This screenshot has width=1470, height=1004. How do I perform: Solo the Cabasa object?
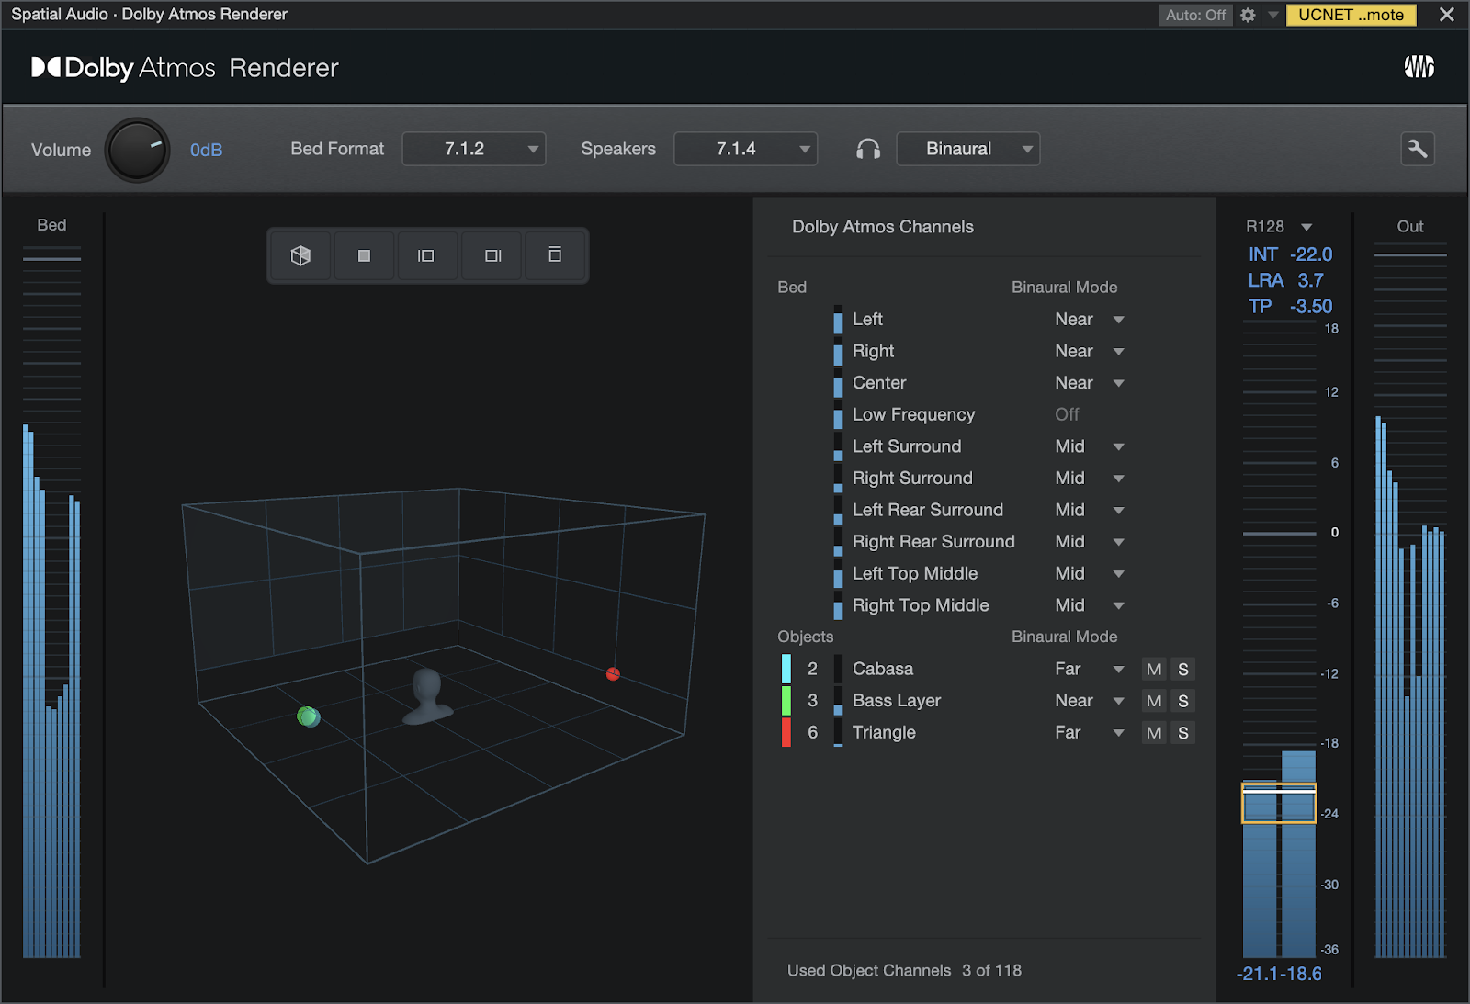tap(1183, 670)
